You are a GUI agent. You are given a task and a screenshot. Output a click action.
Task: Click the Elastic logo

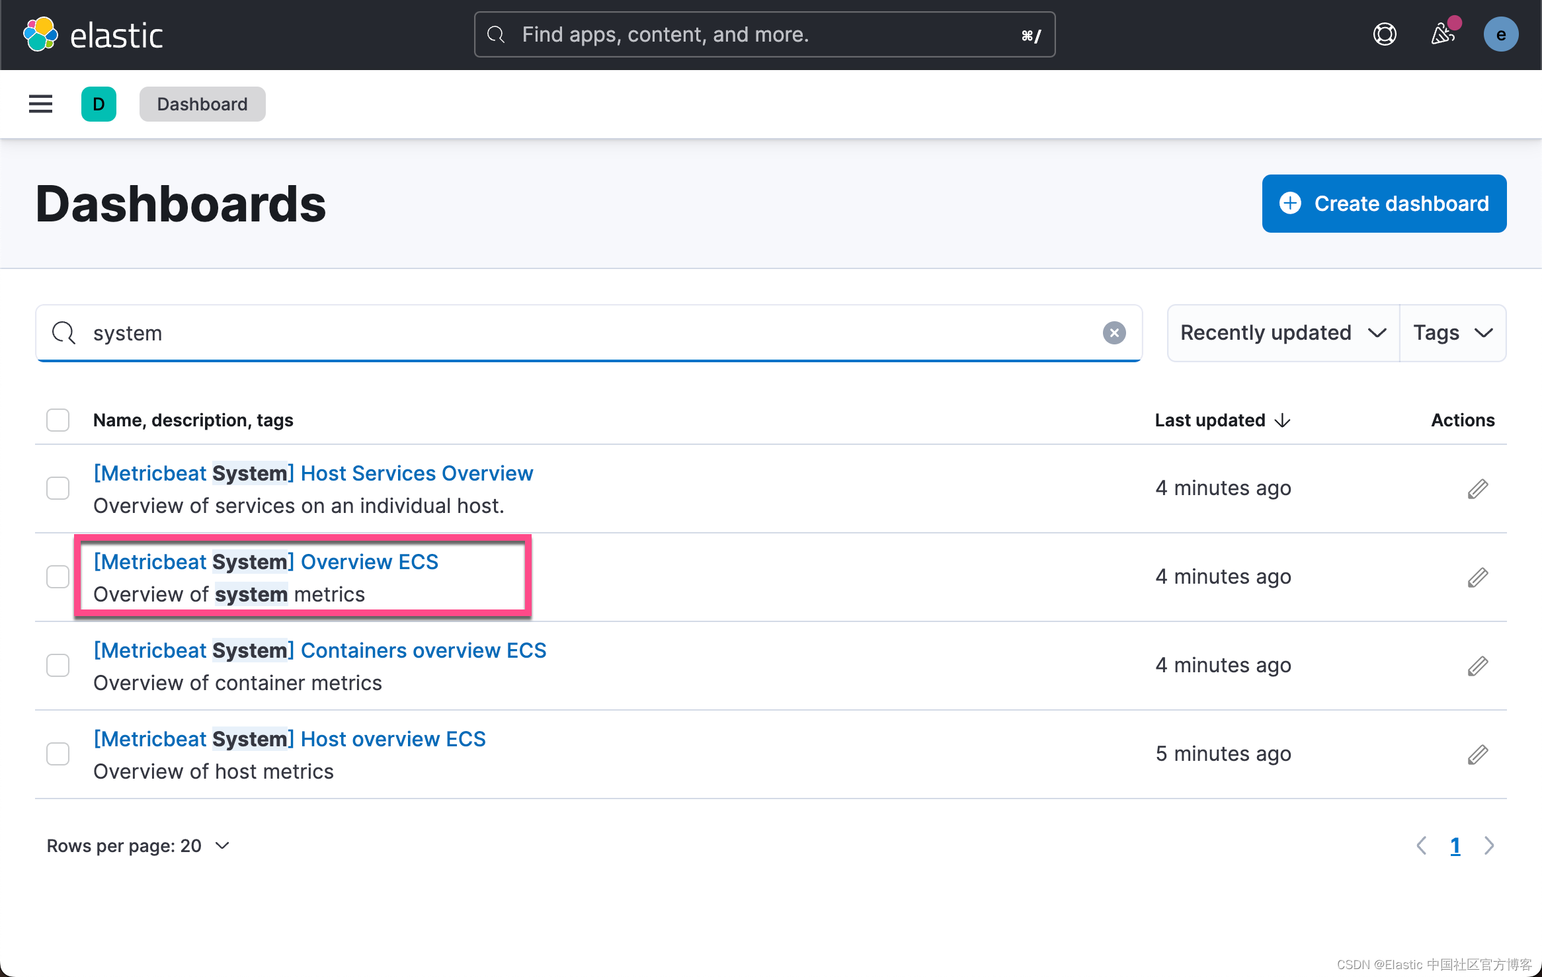click(93, 35)
